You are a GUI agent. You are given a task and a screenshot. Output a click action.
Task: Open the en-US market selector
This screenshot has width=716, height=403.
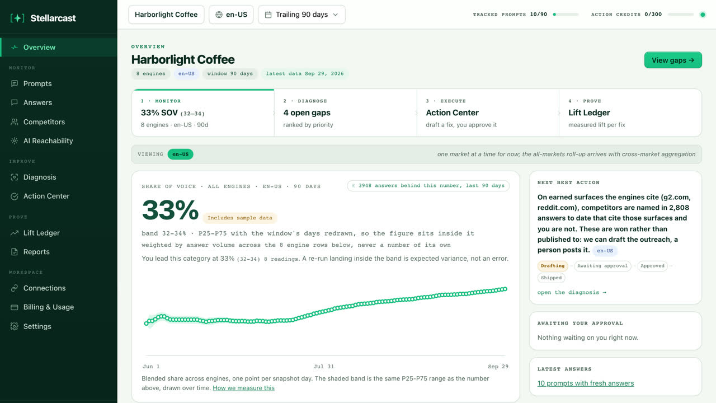point(231,15)
